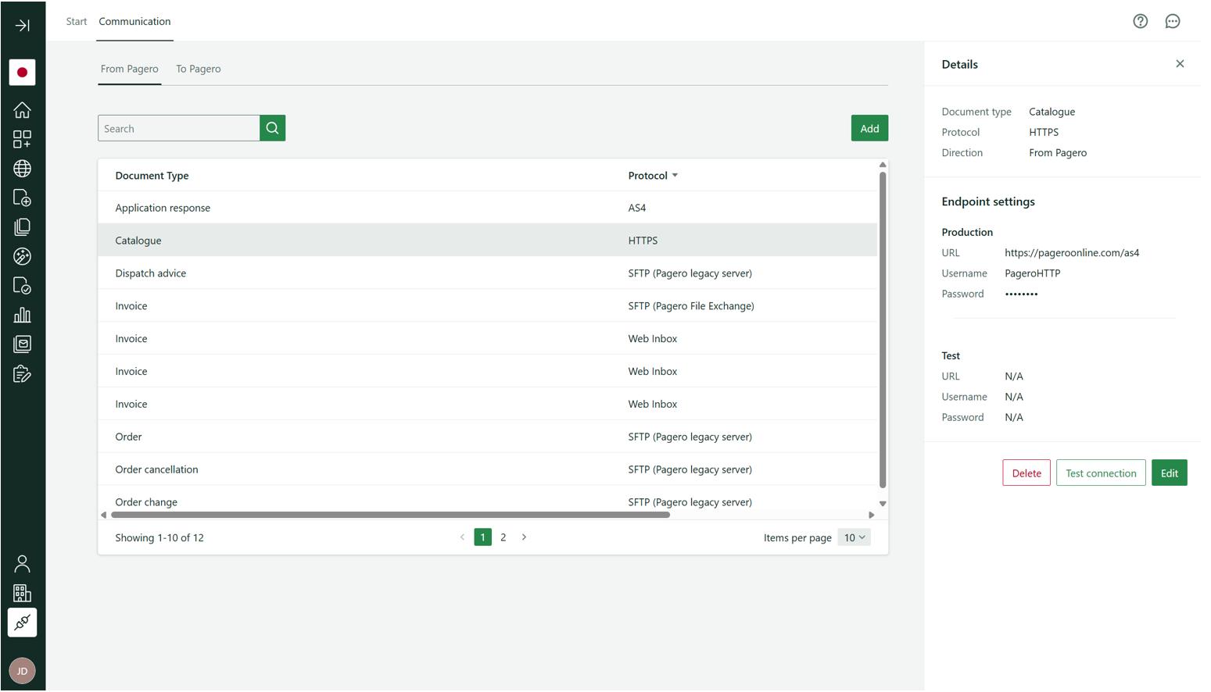Switch to the To Pagero tab
Viewport: 1211px width, 692px height.
pos(198,69)
